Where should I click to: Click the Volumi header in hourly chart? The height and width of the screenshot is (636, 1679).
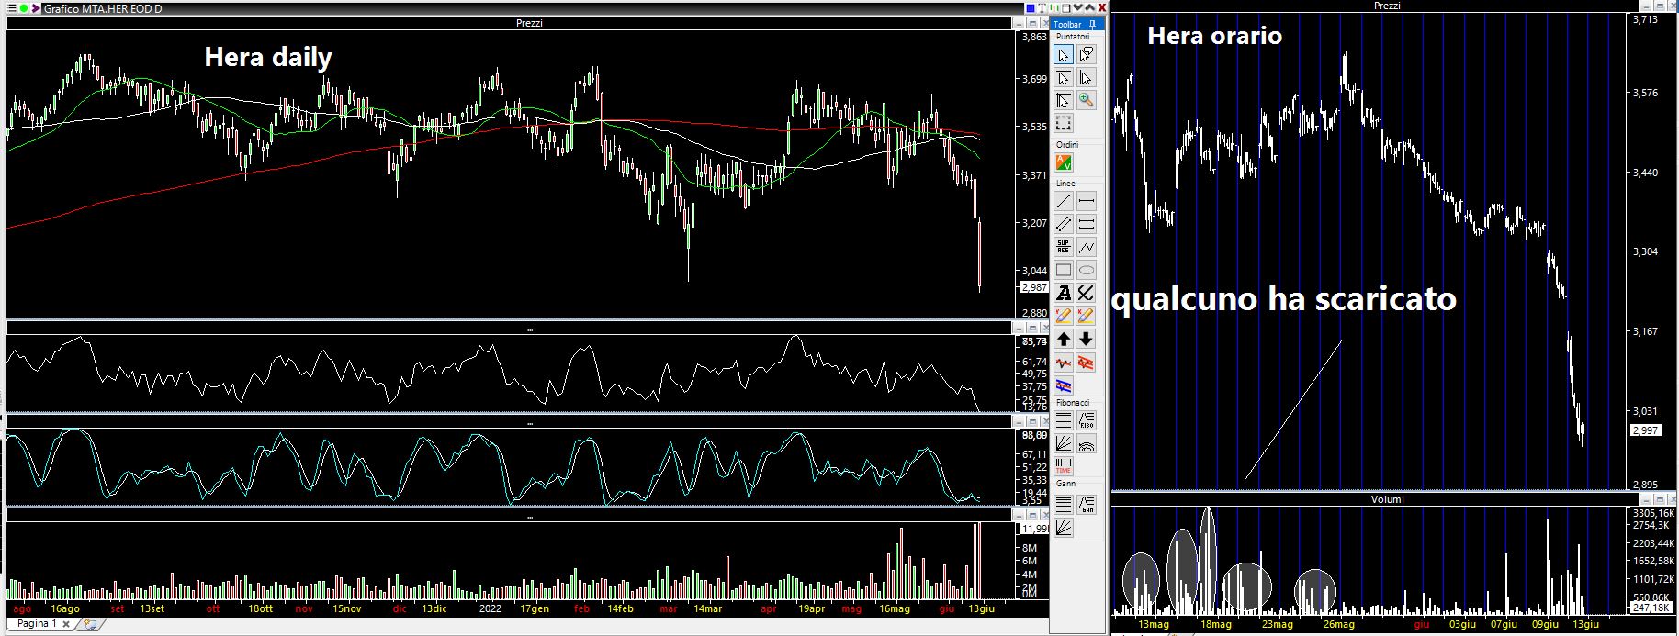[1387, 499]
